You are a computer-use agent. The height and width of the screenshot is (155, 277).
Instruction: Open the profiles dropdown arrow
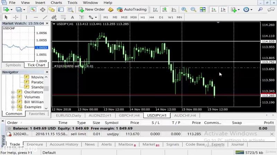click(24, 10)
